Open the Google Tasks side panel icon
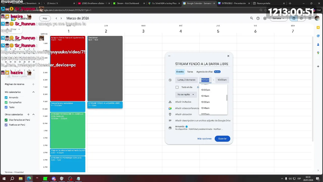Screen dimensions: 323x182 [318, 36]
